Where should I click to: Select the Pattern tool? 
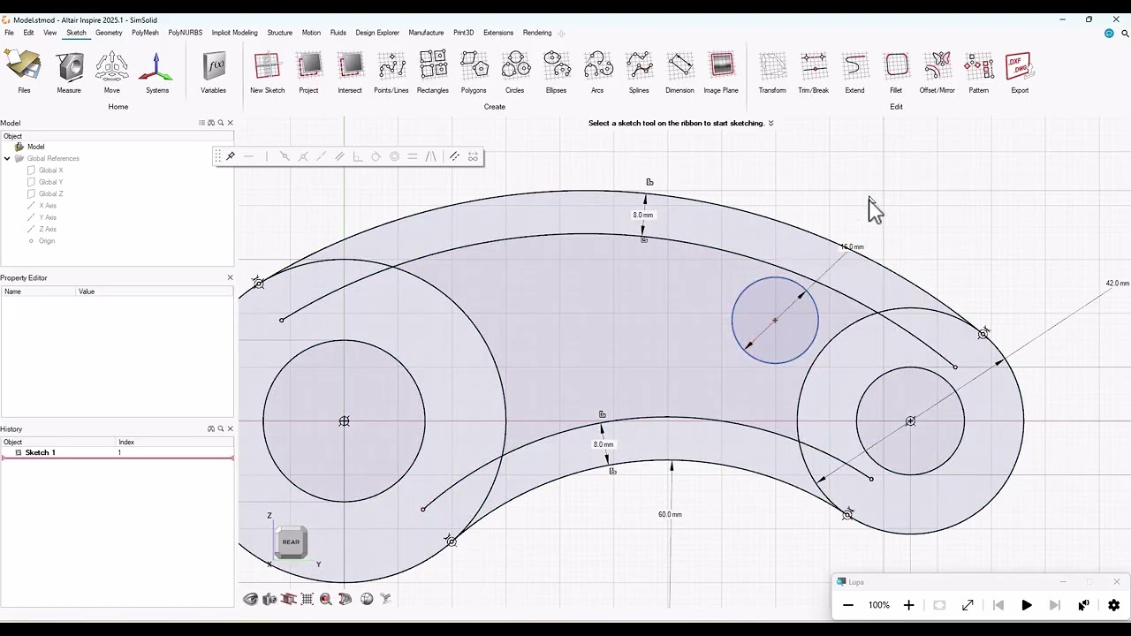coord(979,66)
